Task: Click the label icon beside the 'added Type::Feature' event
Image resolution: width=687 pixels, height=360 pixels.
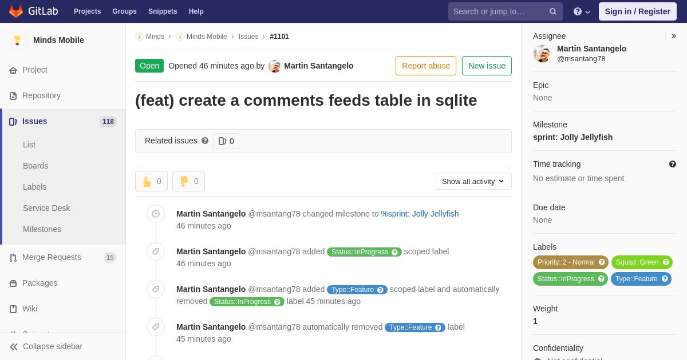Action: point(156,289)
